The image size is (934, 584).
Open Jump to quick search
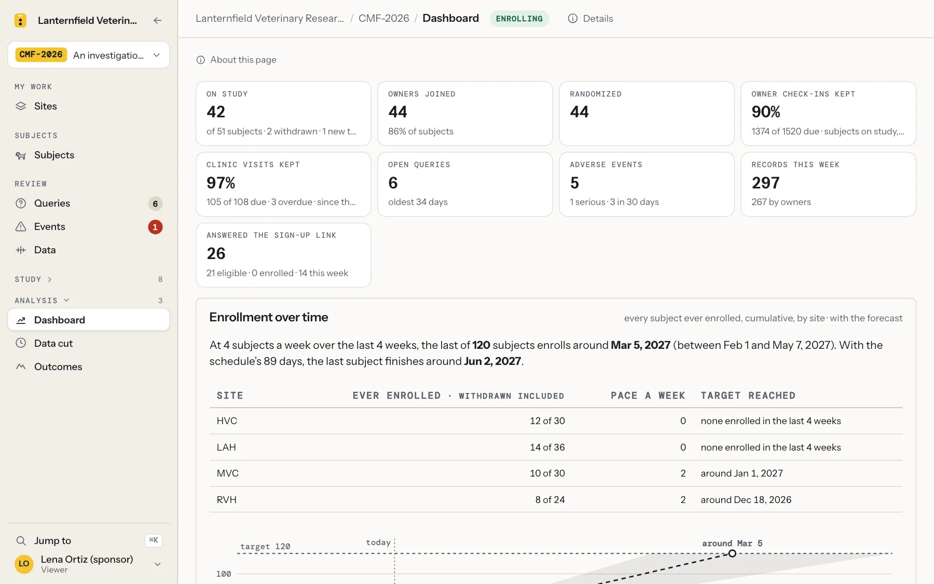[89, 540]
